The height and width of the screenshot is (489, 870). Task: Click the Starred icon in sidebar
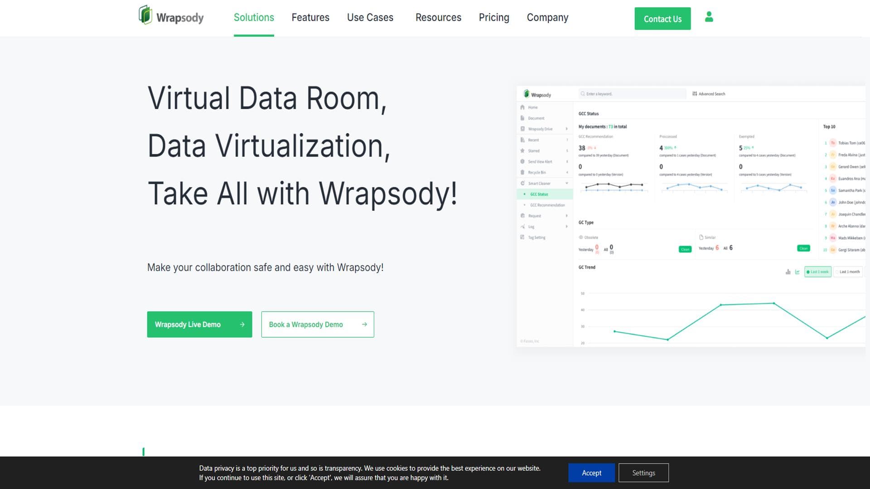coord(522,151)
